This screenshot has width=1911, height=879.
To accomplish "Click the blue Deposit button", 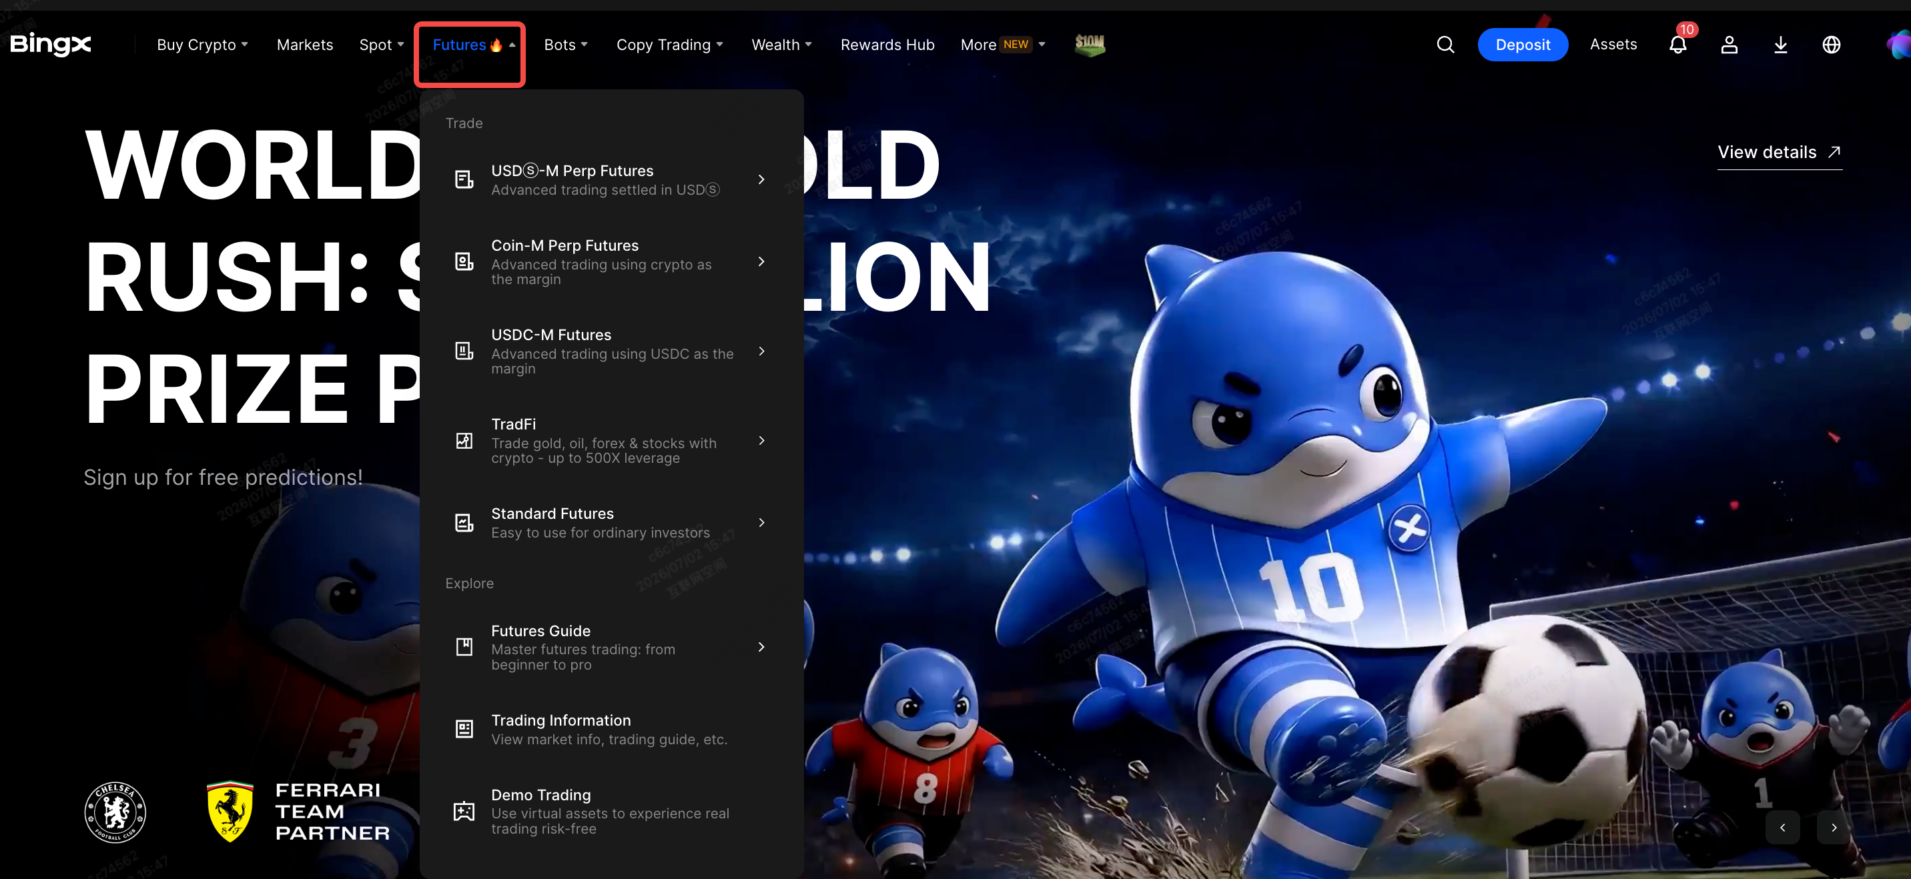I will point(1523,45).
